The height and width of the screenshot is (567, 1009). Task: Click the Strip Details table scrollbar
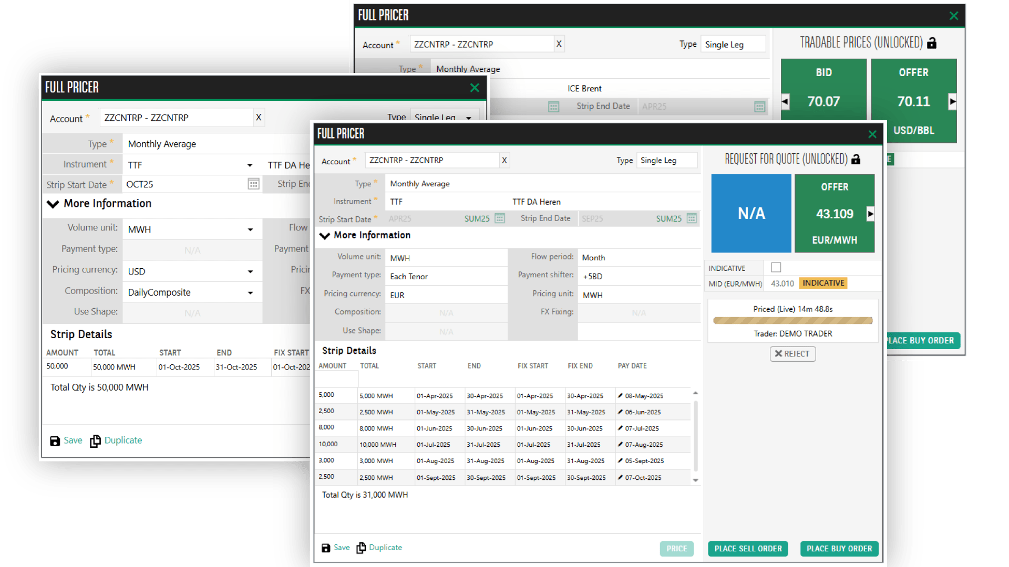[696, 436]
